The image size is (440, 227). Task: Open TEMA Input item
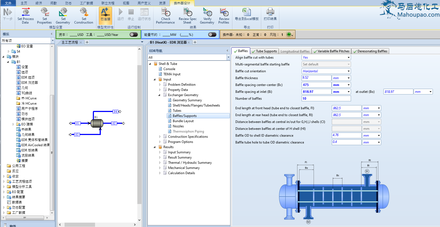tap(172, 74)
